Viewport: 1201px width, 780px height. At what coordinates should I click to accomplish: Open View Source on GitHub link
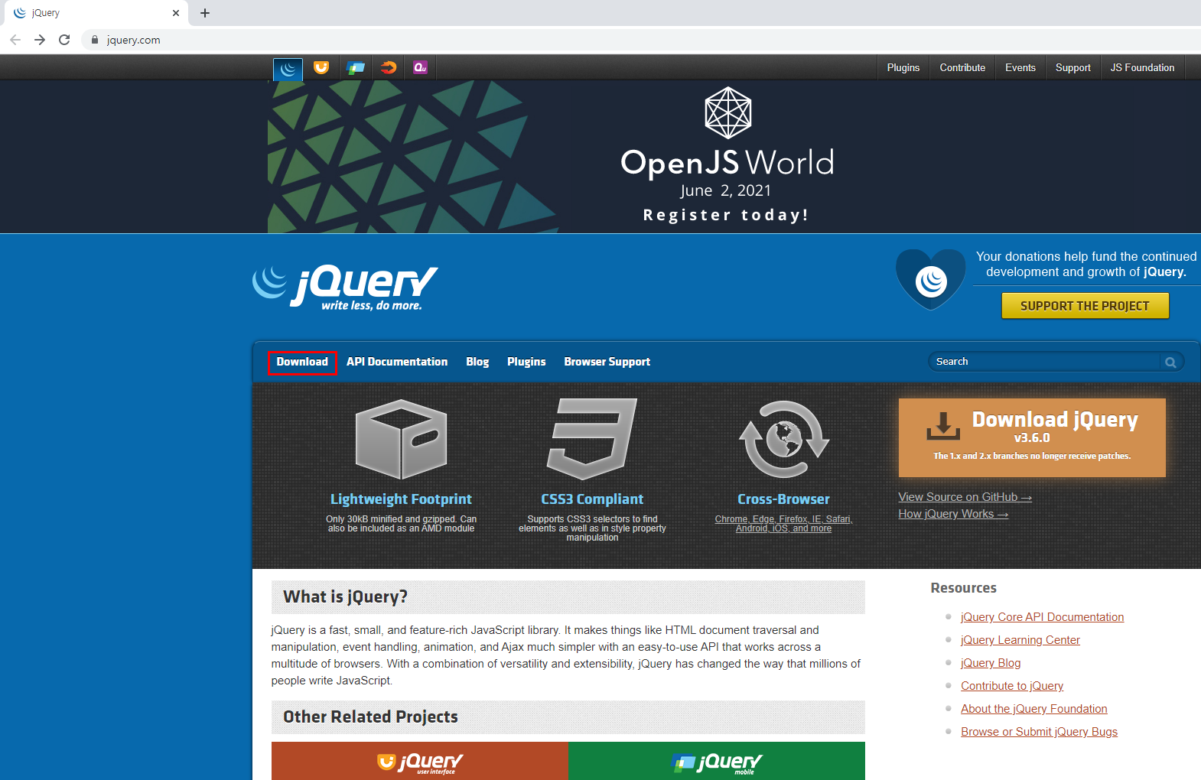(x=965, y=497)
